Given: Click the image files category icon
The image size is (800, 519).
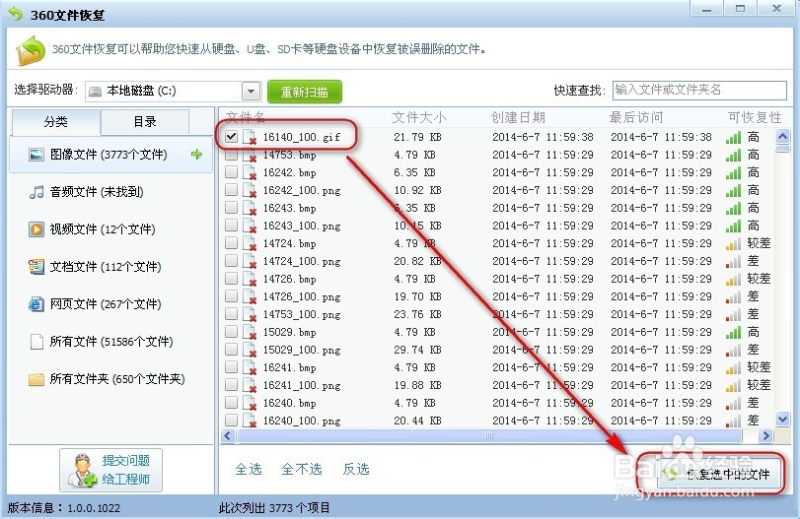Looking at the screenshot, I should coord(36,155).
